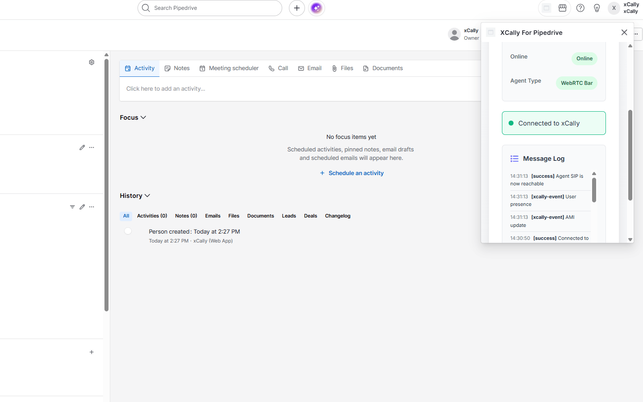The image size is (643, 402).
Task: Click the plus quick-add button in top bar
Action: coord(297,8)
